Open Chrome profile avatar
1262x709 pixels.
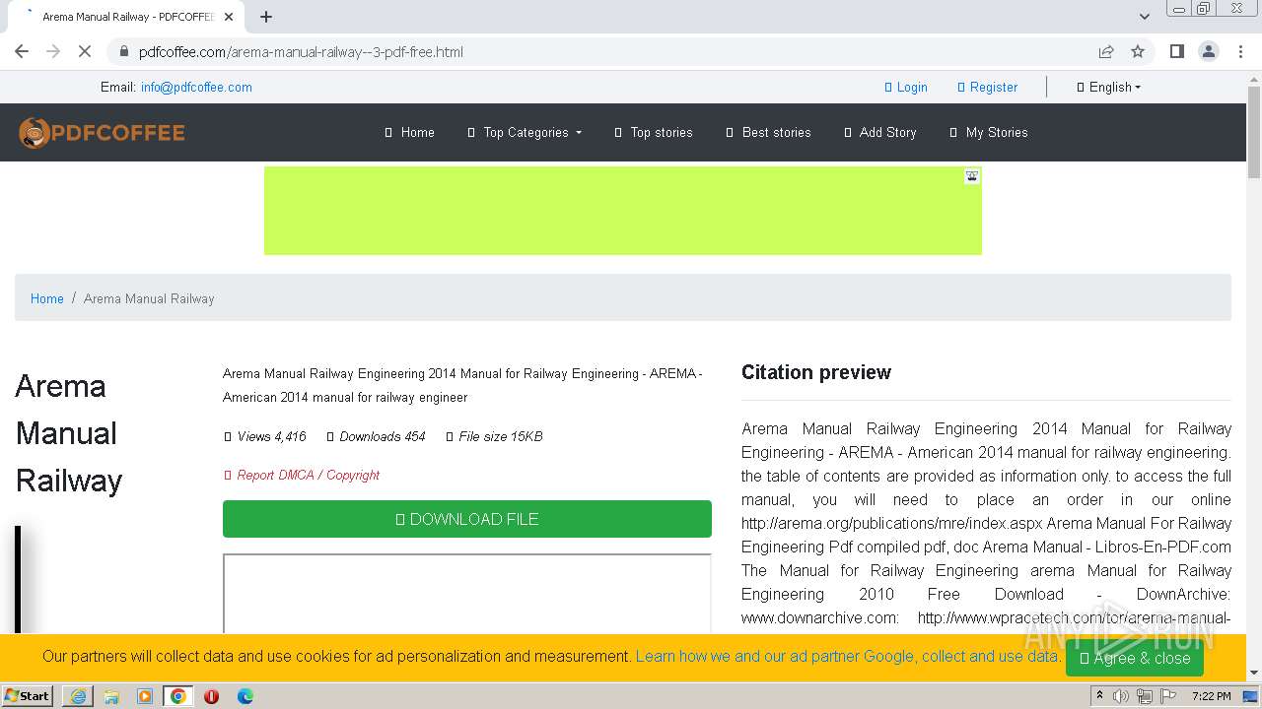point(1209,51)
